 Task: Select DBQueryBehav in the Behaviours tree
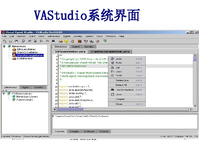tap(26, 49)
